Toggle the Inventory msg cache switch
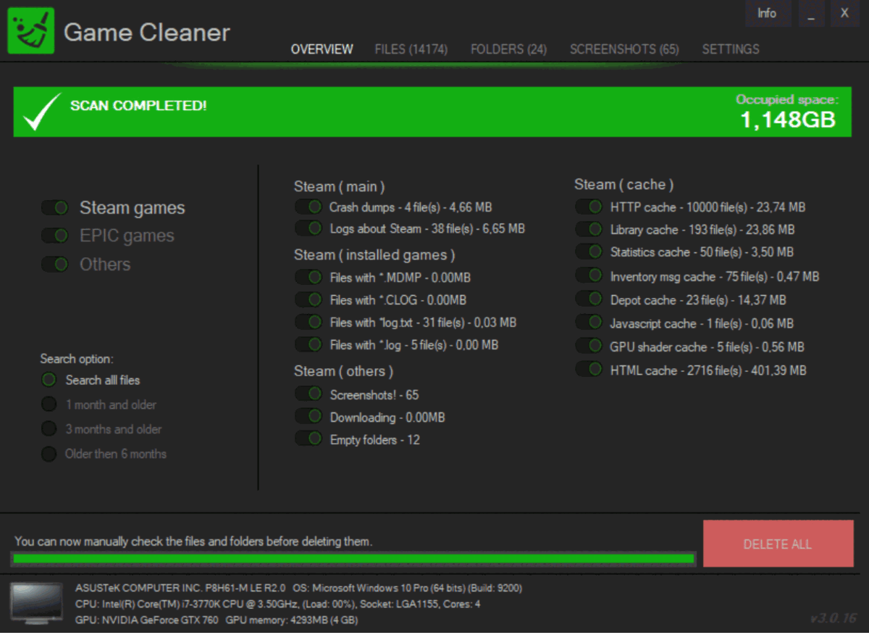869x635 pixels. pos(589,275)
